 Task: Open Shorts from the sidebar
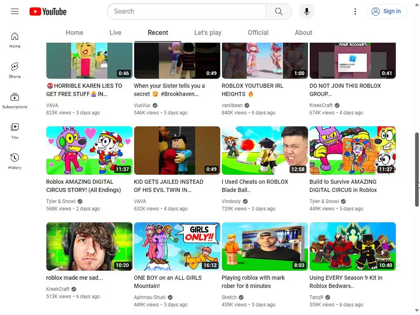click(15, 71)
